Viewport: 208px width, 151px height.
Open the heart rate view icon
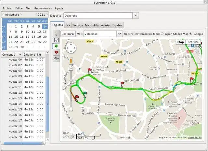56,52
